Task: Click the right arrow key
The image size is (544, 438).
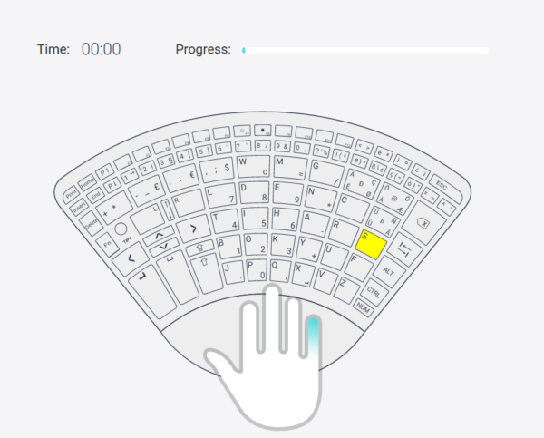Action: point(193,229)
